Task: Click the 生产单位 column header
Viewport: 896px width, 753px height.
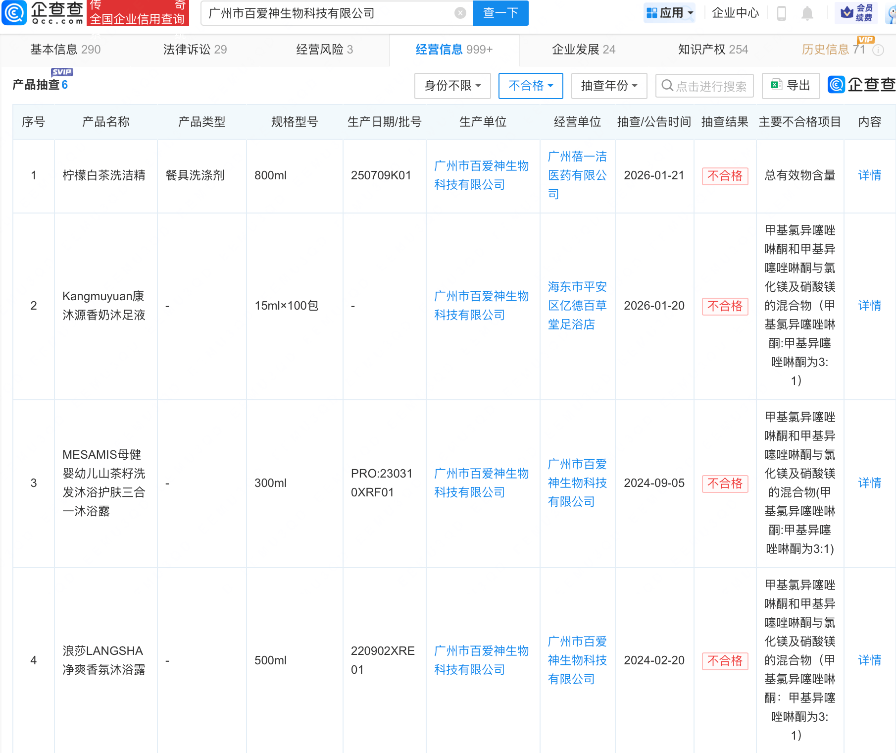Action: coord(483,122)
